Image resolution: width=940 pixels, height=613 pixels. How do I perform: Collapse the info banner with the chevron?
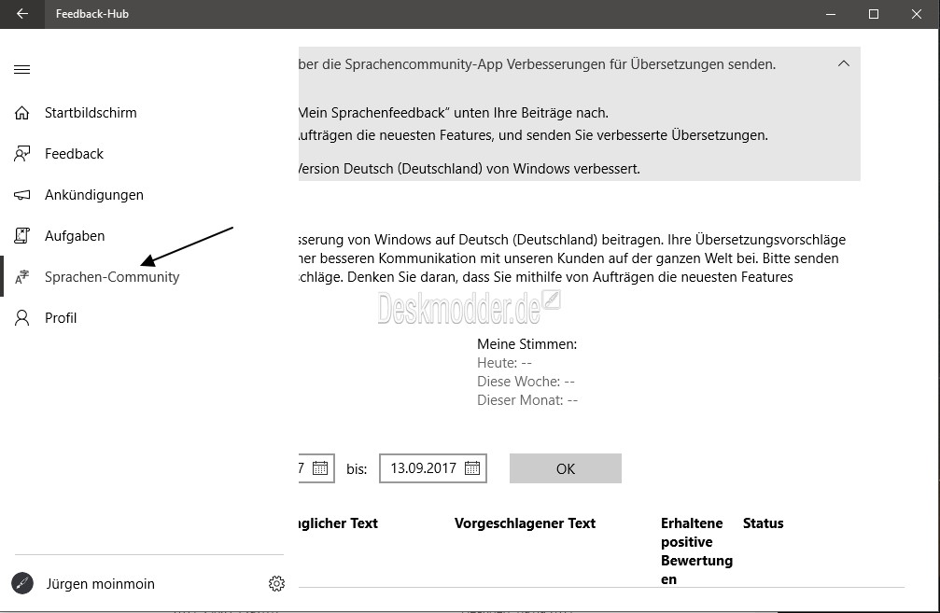(844, 63)
